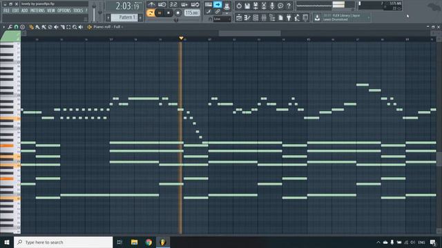Open the Channel rack view icon

pyautogui.click(x=256, y=18)
